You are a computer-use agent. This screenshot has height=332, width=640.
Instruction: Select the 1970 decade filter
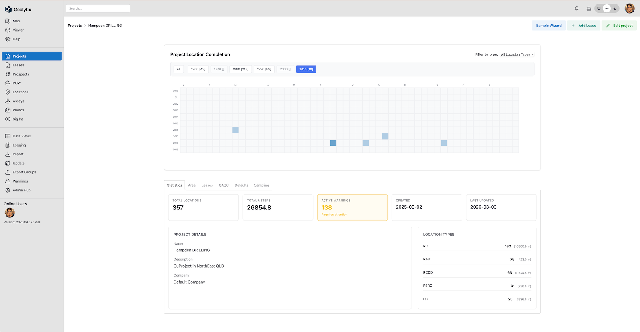click(219, 69)
